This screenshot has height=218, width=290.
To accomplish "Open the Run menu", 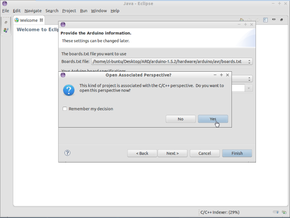I will click(84, 11).
